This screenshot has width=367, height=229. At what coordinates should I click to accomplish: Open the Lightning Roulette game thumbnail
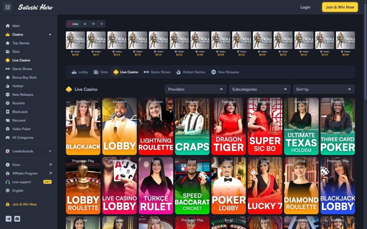point(156,126)
